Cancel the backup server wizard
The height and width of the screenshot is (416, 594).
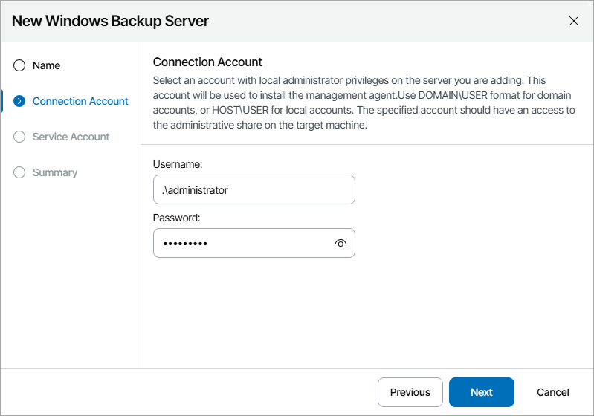pyautogui.click(x=553, y=392)
